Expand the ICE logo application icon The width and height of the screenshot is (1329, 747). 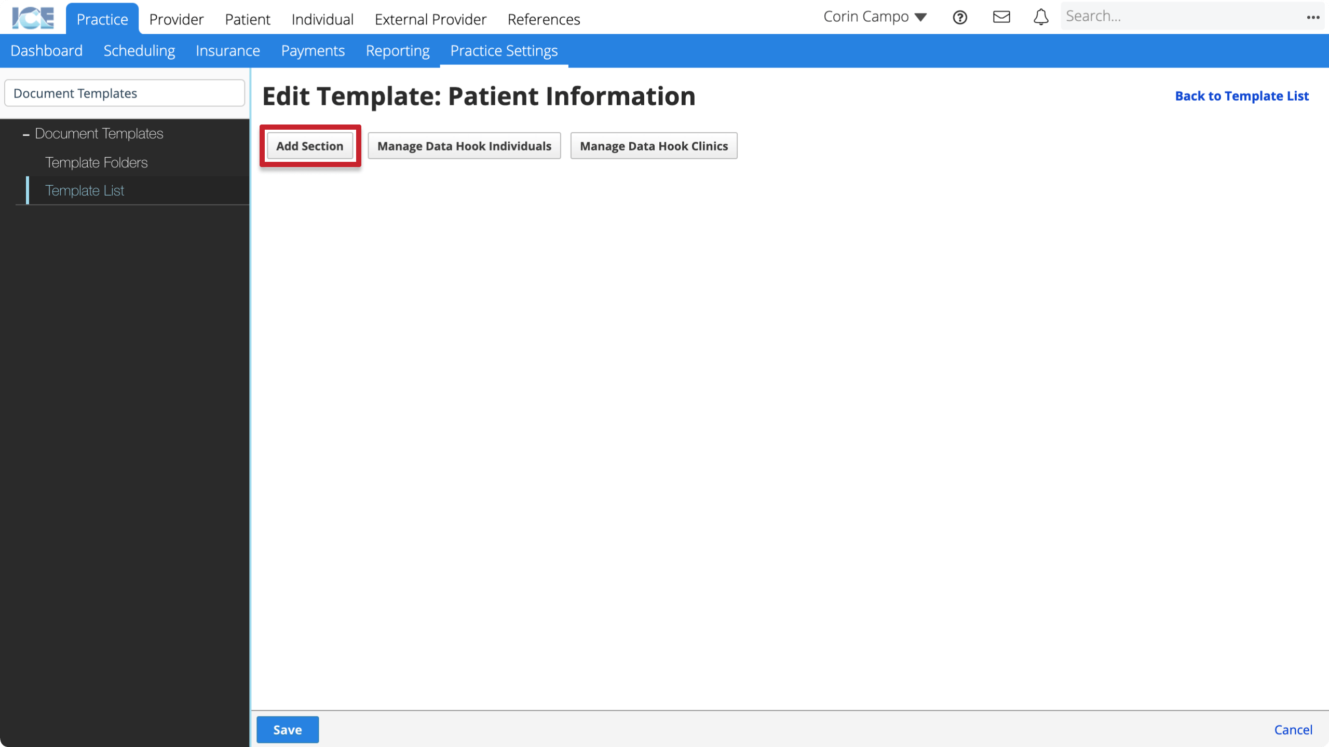coord(32,17)
